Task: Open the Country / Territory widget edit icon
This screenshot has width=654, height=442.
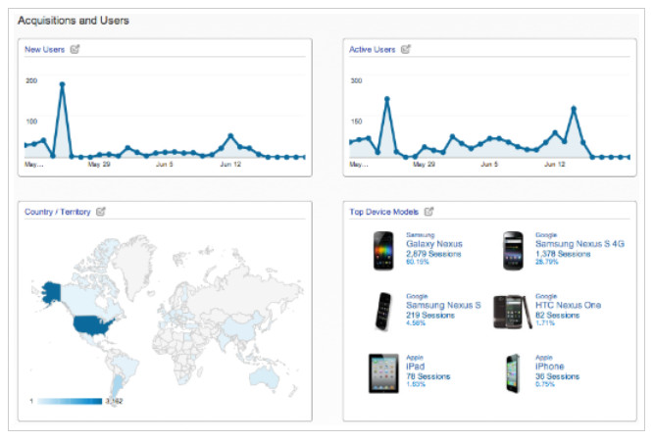Action: pos(100,210)
